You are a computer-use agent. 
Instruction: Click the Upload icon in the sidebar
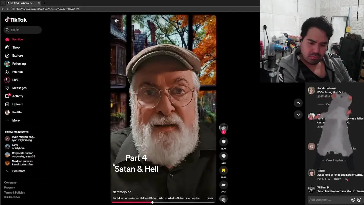[7, 104]
